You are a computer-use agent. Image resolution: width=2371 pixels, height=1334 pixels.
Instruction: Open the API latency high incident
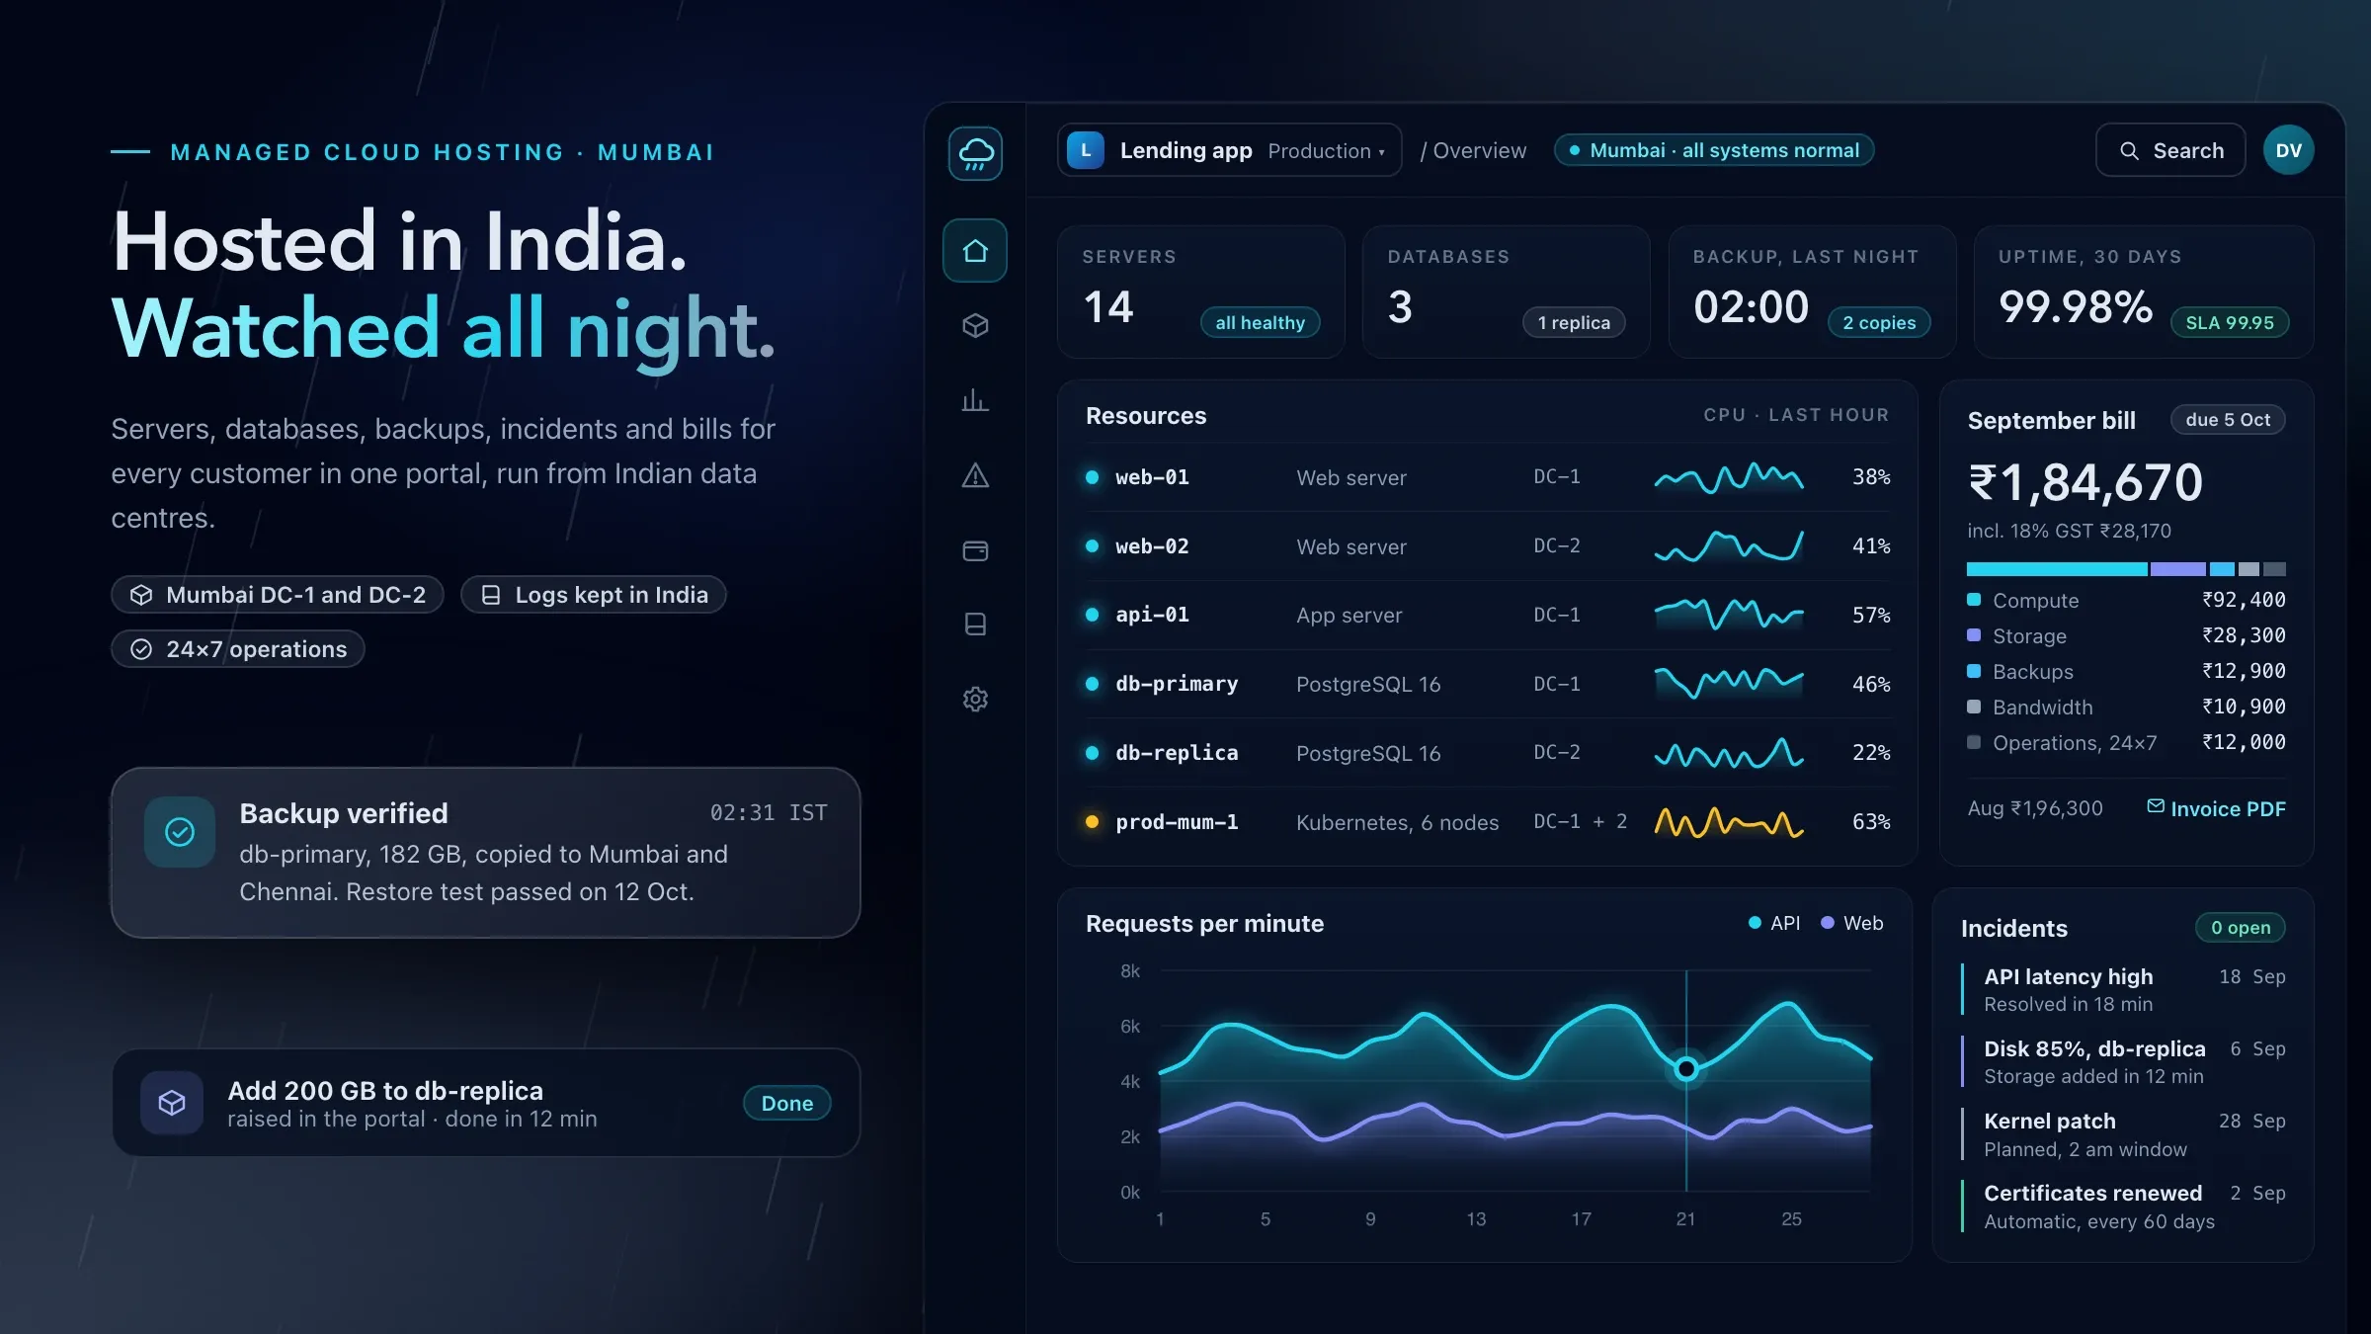(x=2124, y=989)
